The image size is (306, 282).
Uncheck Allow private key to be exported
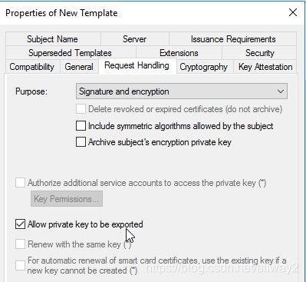pos(20,224)
